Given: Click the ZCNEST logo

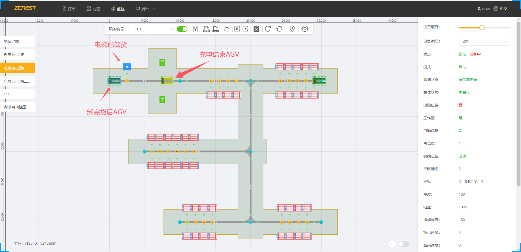Looking at the screenshot, I should pyautogui.click(x=26, y=8).
